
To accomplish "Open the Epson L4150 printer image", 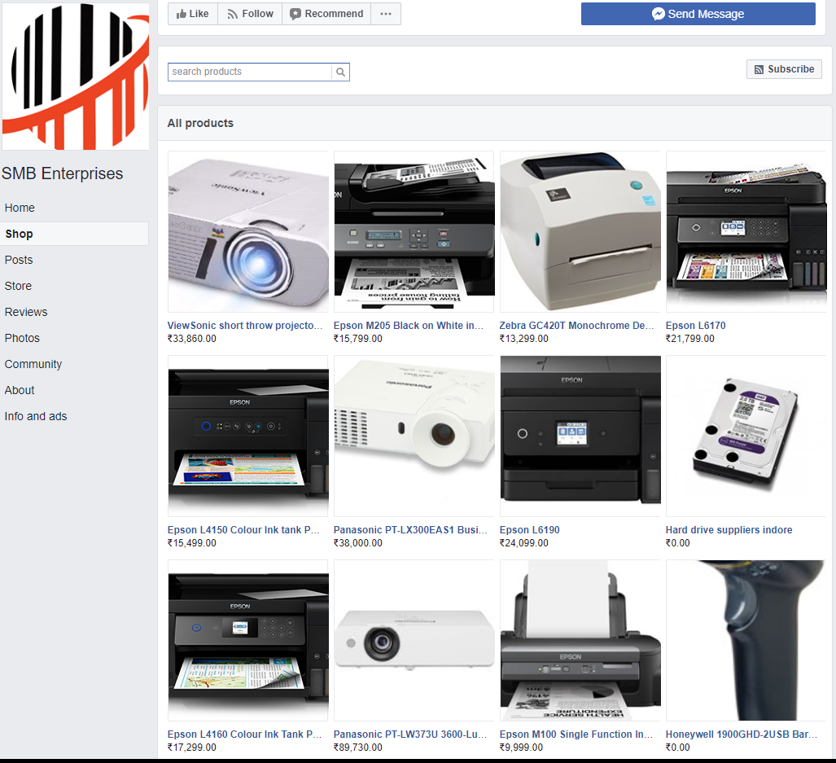I will 248,436.
